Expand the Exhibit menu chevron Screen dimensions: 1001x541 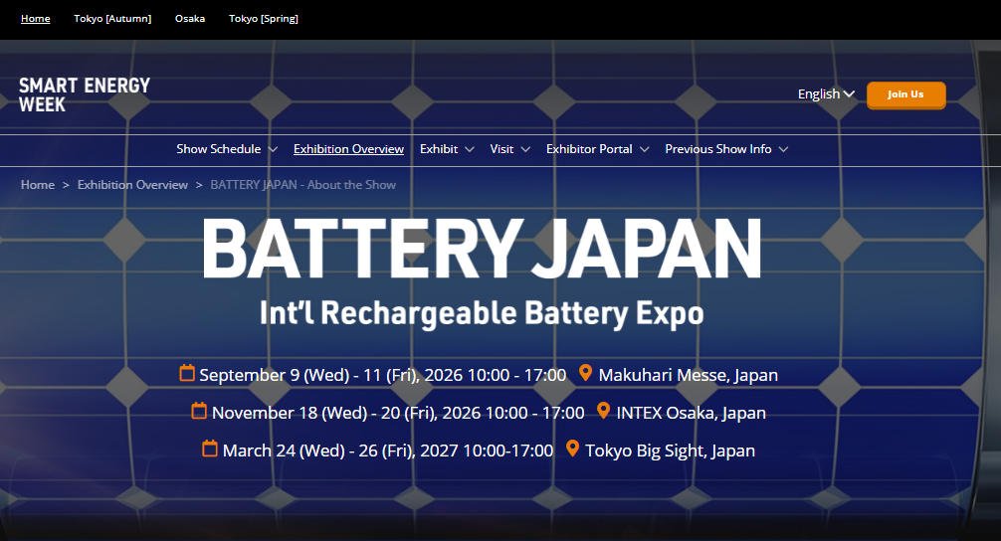point(470,149)
